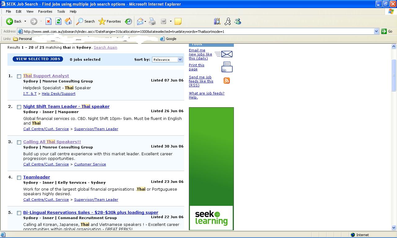Image resolution: width=397 pixels, height=238 pixels.
Task: Click the Forward navigation arrow
Action: 34,21
